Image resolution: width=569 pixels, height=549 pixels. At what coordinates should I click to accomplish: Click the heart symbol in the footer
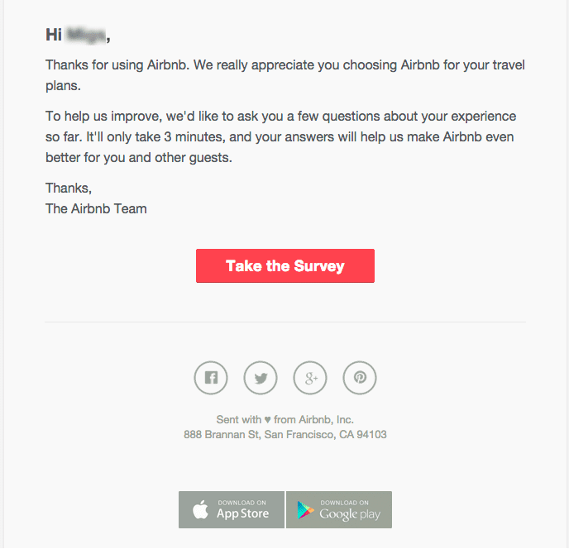267,420
